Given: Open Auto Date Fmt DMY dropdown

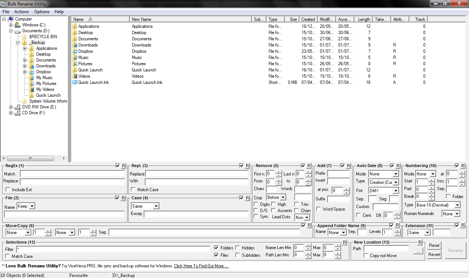Looking at the screenshot, I should pos(384,191).
